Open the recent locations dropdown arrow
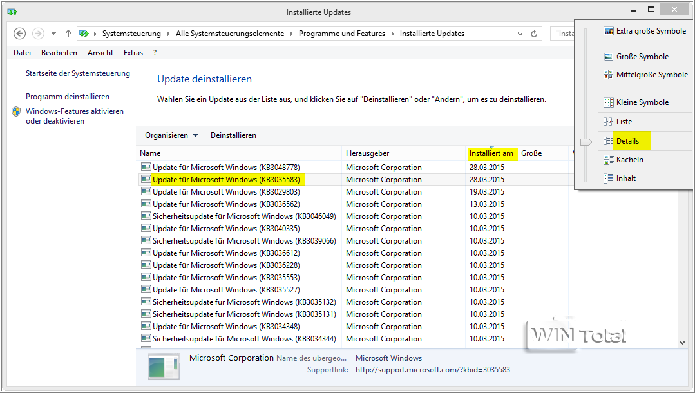 click(53, 34)
